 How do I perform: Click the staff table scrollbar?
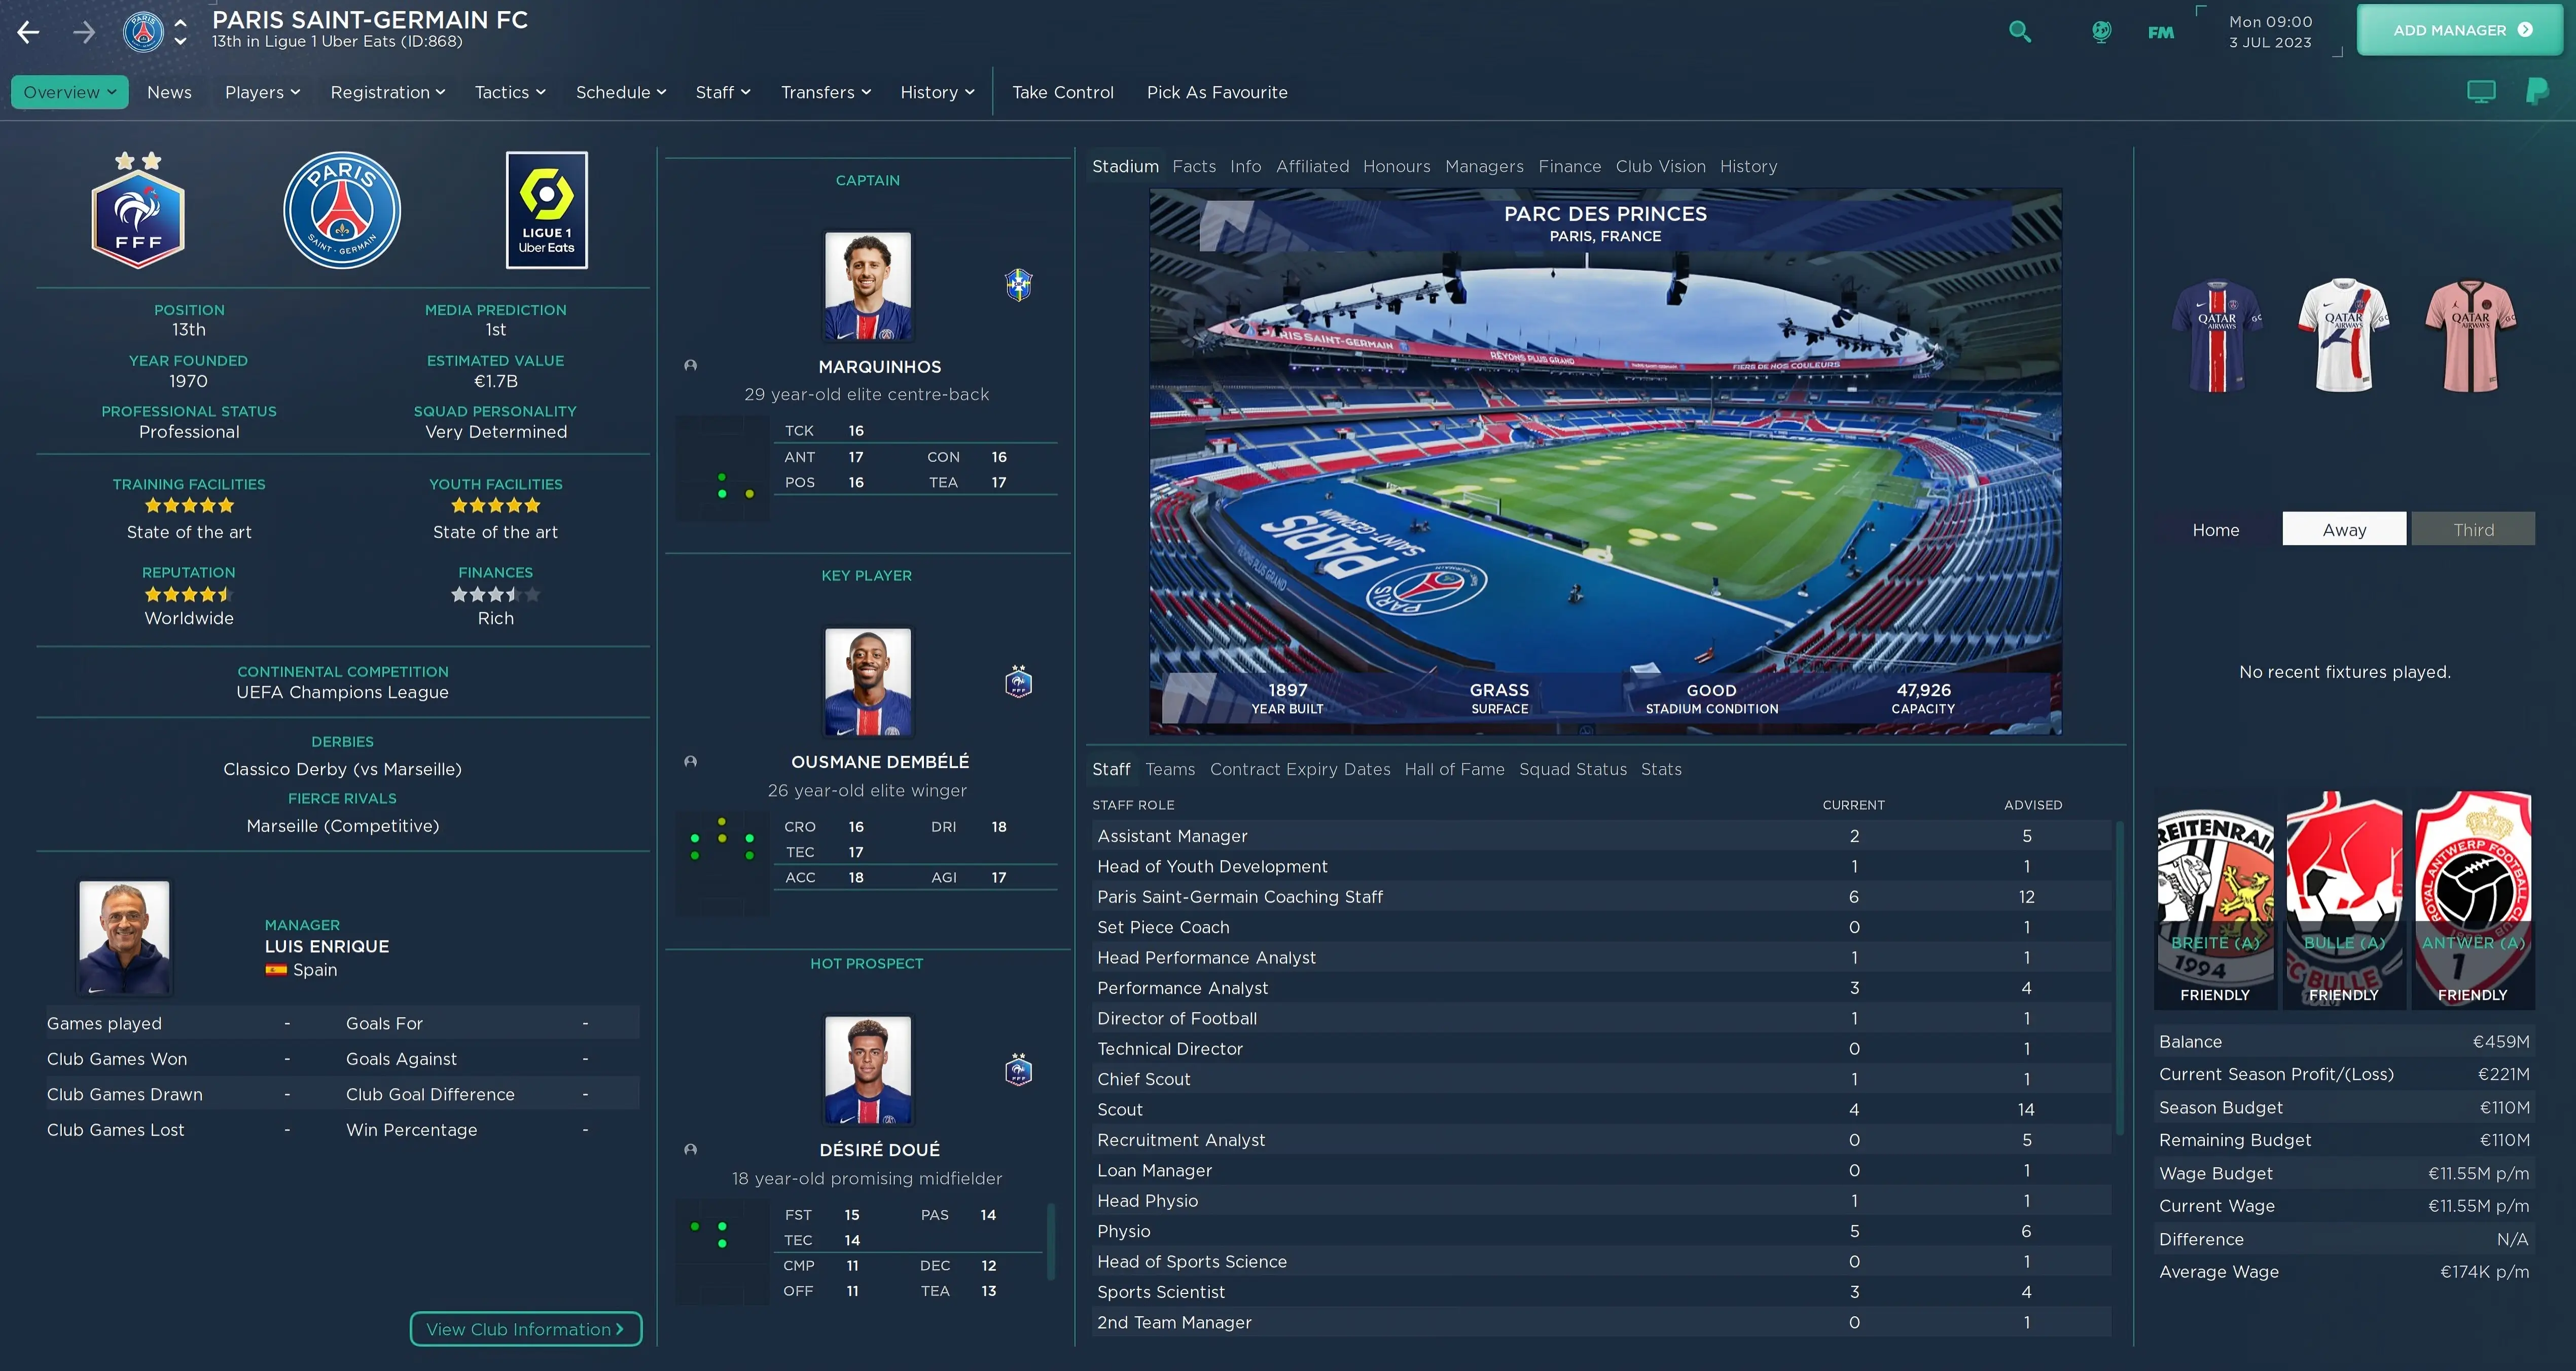2119,978
